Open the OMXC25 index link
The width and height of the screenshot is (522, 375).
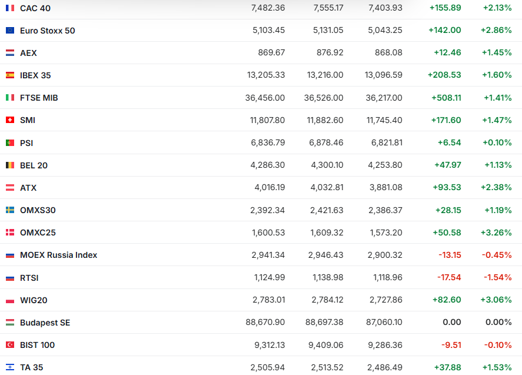[x=38, y=233]
